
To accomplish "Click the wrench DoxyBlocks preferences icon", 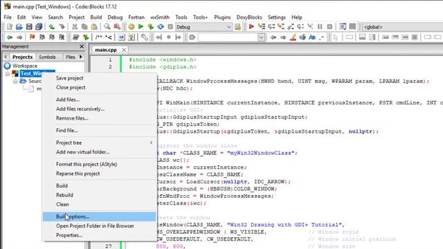I will click(145, 37).
